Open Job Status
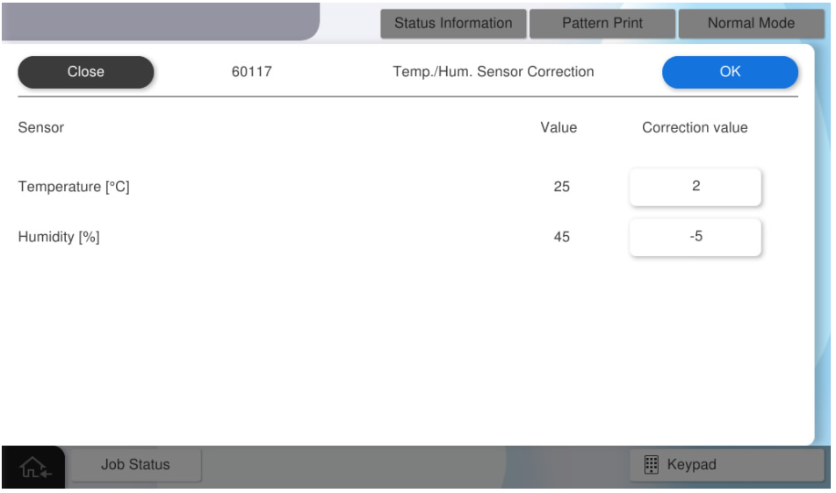Screen dimensions: 836x493 [135, 465]
